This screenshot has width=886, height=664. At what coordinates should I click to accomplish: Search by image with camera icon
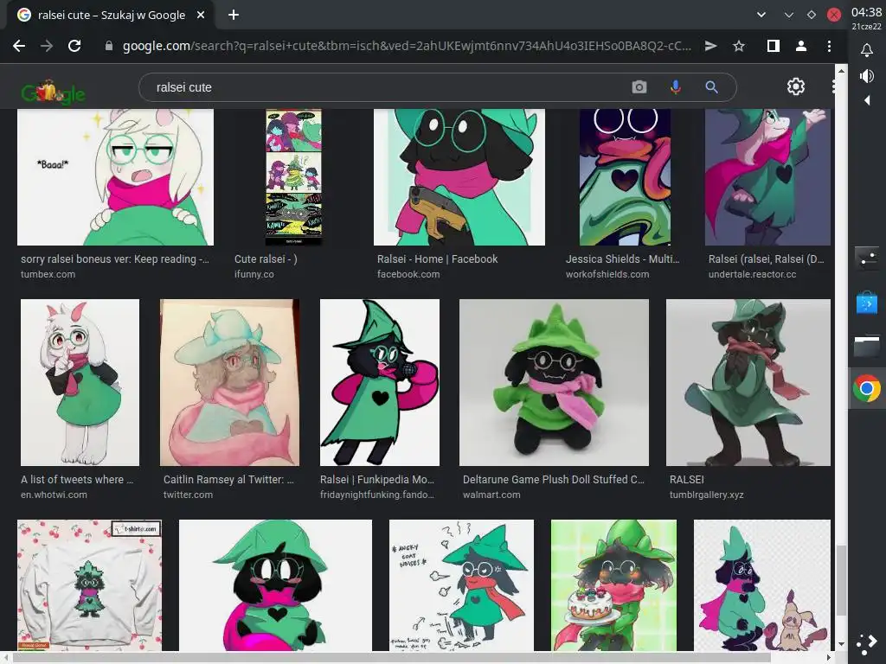[639, 87]
